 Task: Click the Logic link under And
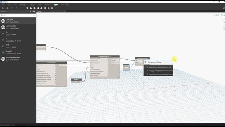[x=8, y=47]
